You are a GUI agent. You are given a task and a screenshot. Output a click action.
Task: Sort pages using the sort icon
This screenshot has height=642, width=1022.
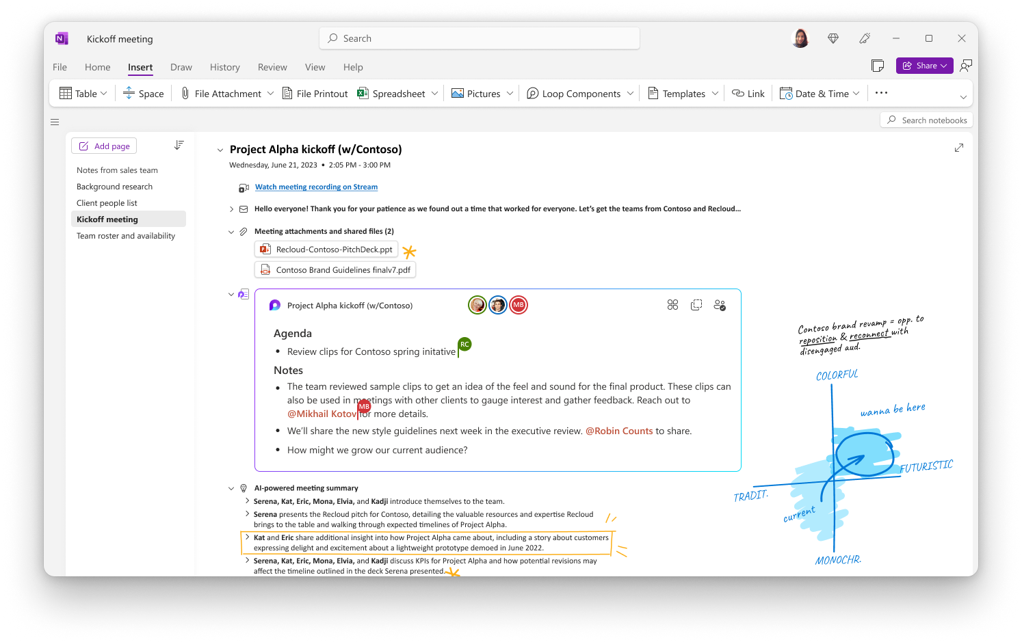(179, 145)
